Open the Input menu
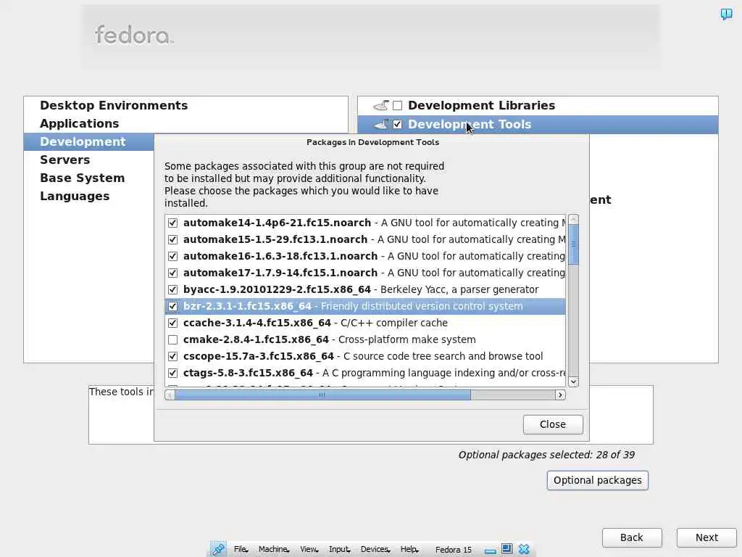The image size is (742, 557). coord(339,550)
